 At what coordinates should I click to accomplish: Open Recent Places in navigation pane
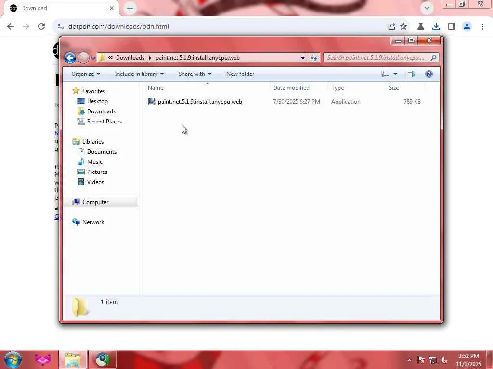(x=104, y=122)
